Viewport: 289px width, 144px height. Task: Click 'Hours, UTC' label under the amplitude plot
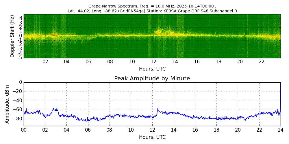(x=152, y=137)
